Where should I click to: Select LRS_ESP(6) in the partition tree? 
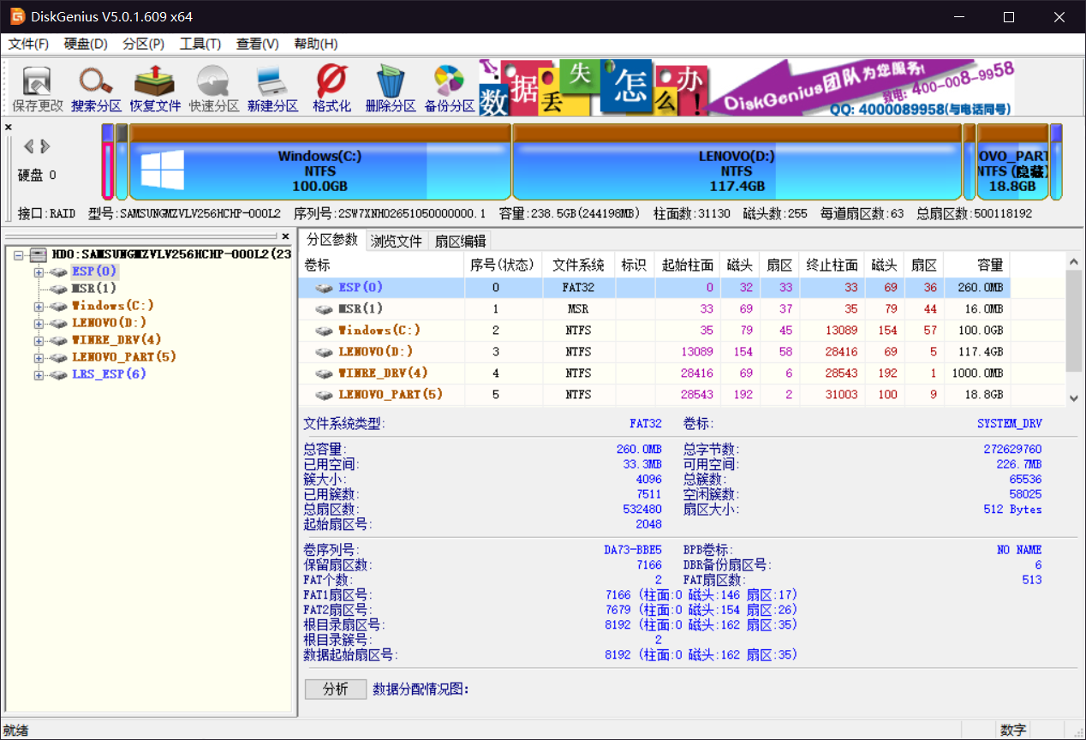(109, 374)
